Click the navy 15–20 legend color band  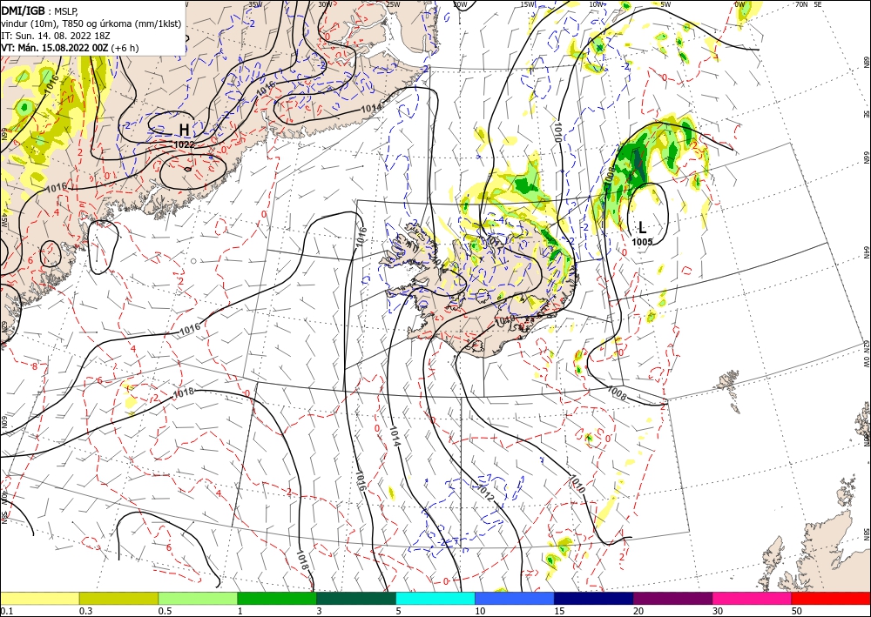[594, 598]
